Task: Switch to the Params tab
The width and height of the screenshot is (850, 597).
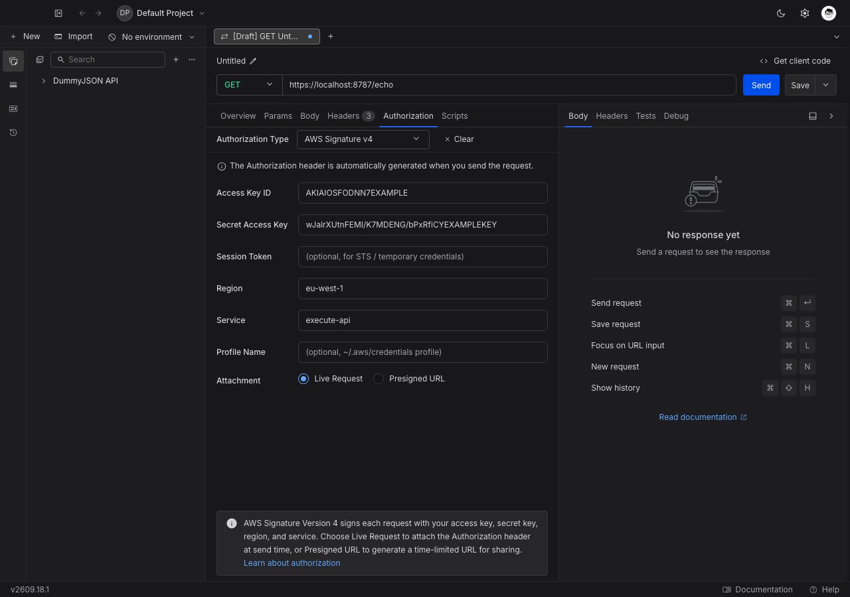Action: pos(278,116)
